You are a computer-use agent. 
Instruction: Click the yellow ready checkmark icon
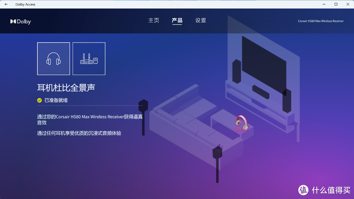(x=40, y=100)
